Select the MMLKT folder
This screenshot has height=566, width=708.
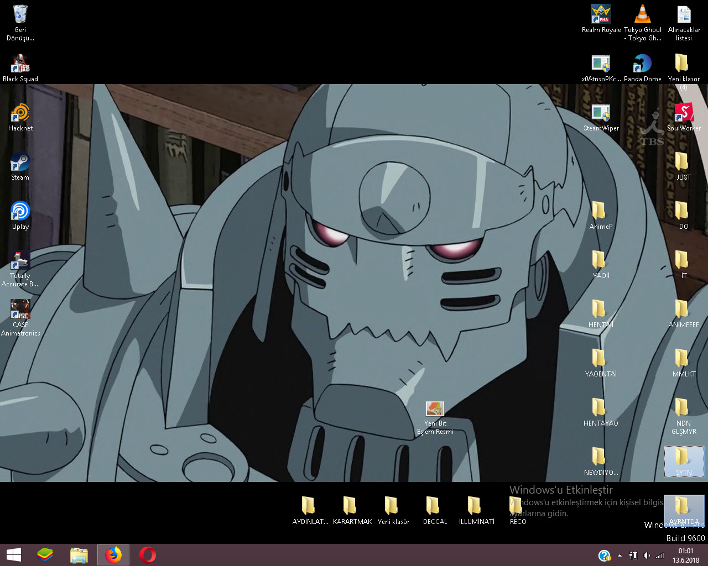684,363
